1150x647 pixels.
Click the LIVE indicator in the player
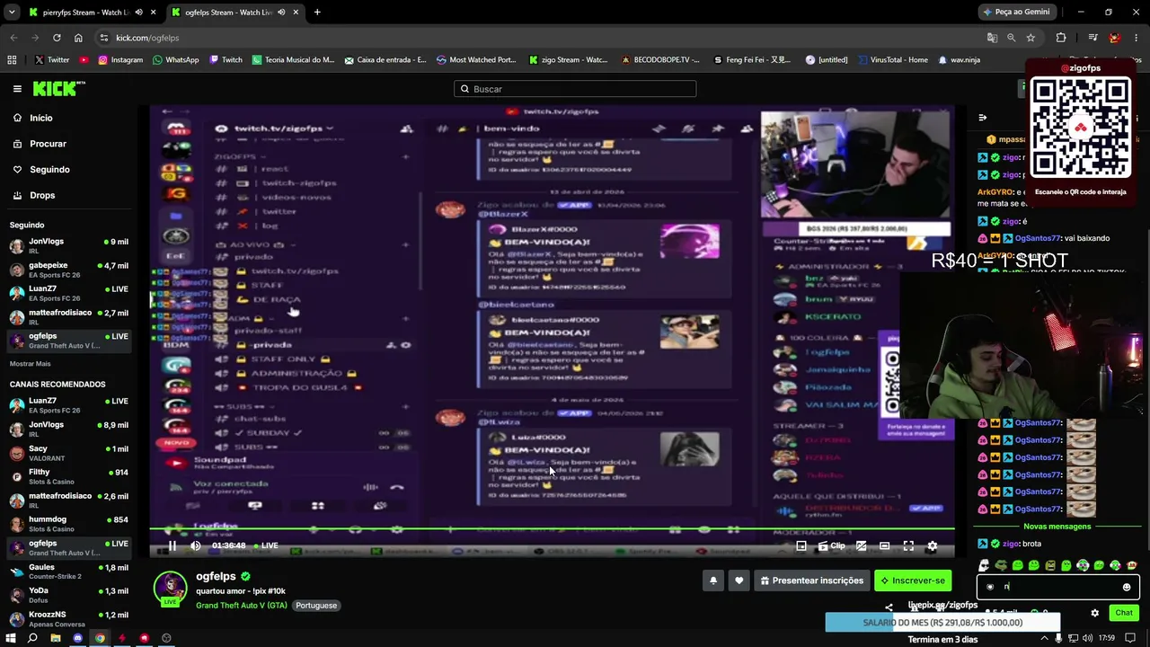(x=266, y=545)
